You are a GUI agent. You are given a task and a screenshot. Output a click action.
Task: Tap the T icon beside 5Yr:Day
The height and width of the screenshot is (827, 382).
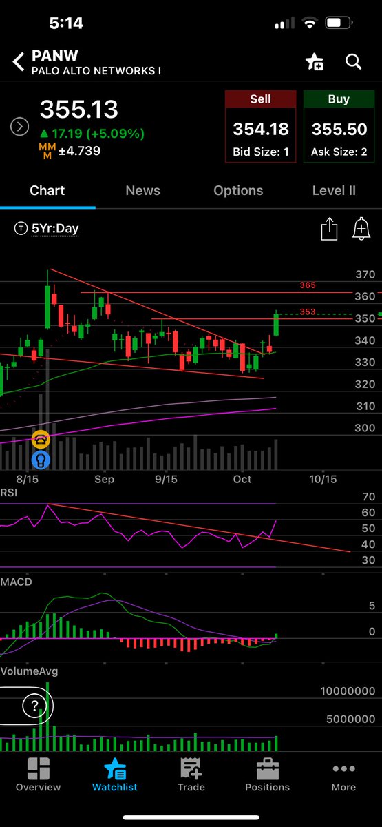coord(20,229)
